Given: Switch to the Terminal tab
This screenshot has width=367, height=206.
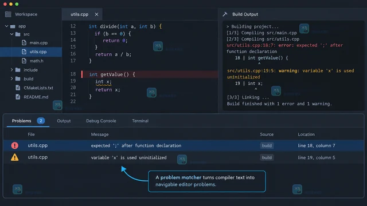Looking at the screenshot, I should click(140, 121).
